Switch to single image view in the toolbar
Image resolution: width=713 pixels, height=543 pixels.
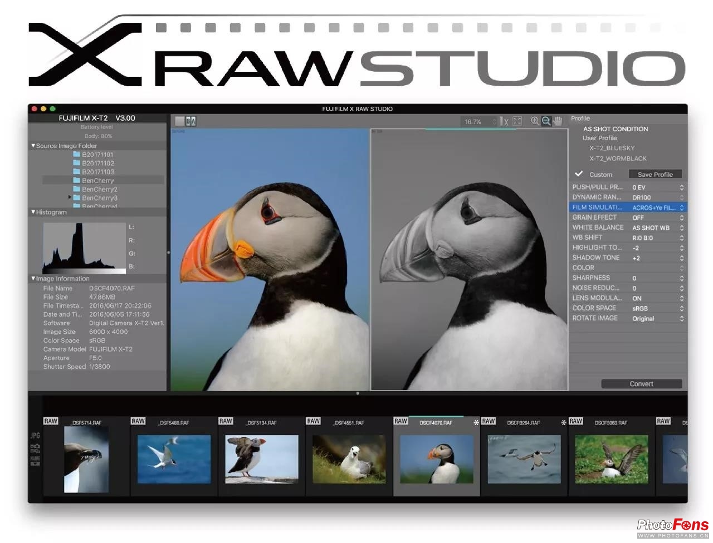point(179,121)
